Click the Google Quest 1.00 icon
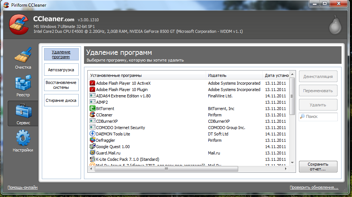The height and width of the screenshot is (197, 352). tap(92, 147)
